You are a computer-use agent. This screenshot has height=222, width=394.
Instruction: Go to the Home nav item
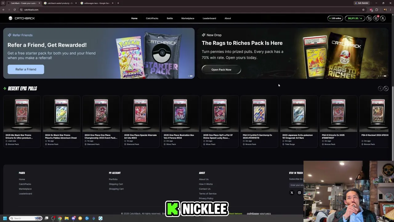(x=134, y=18)
